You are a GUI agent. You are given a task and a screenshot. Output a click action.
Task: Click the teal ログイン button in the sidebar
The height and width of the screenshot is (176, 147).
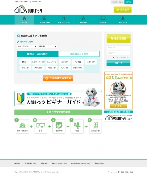tap(118, 63)
